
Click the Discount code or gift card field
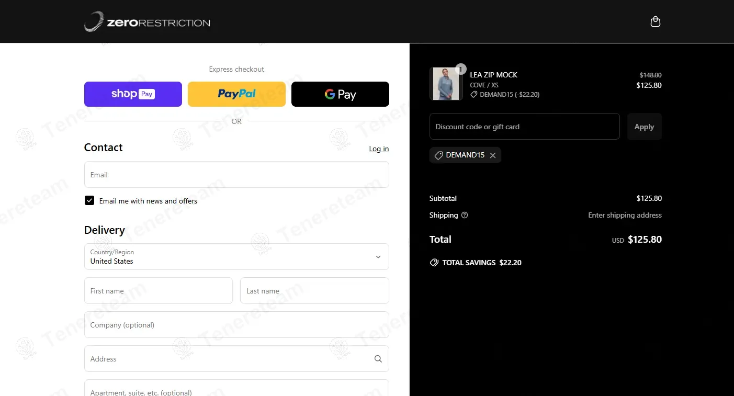524,127
